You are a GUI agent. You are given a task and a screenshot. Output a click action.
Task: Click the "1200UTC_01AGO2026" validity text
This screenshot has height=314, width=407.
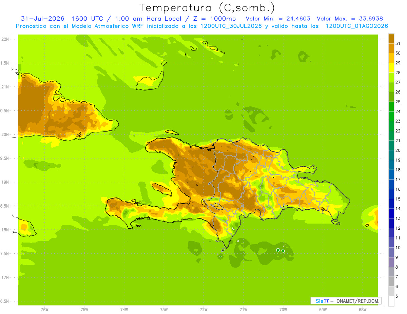357,26
